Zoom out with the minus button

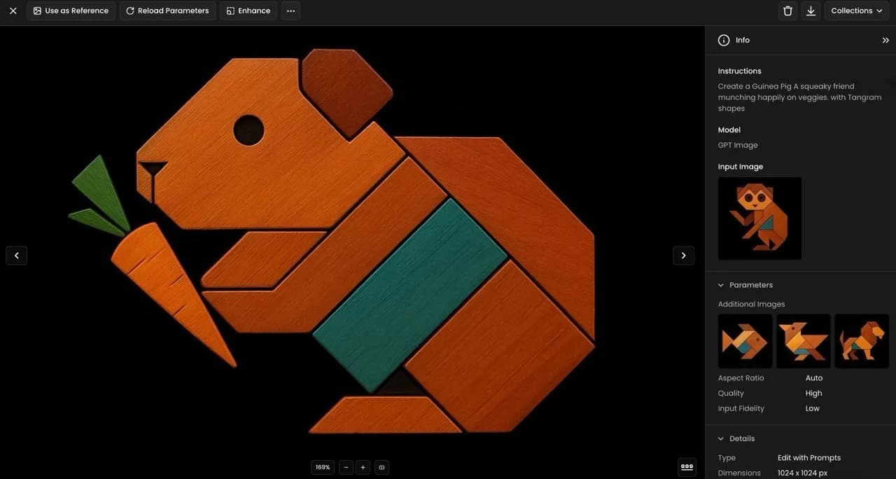[346, 467]
